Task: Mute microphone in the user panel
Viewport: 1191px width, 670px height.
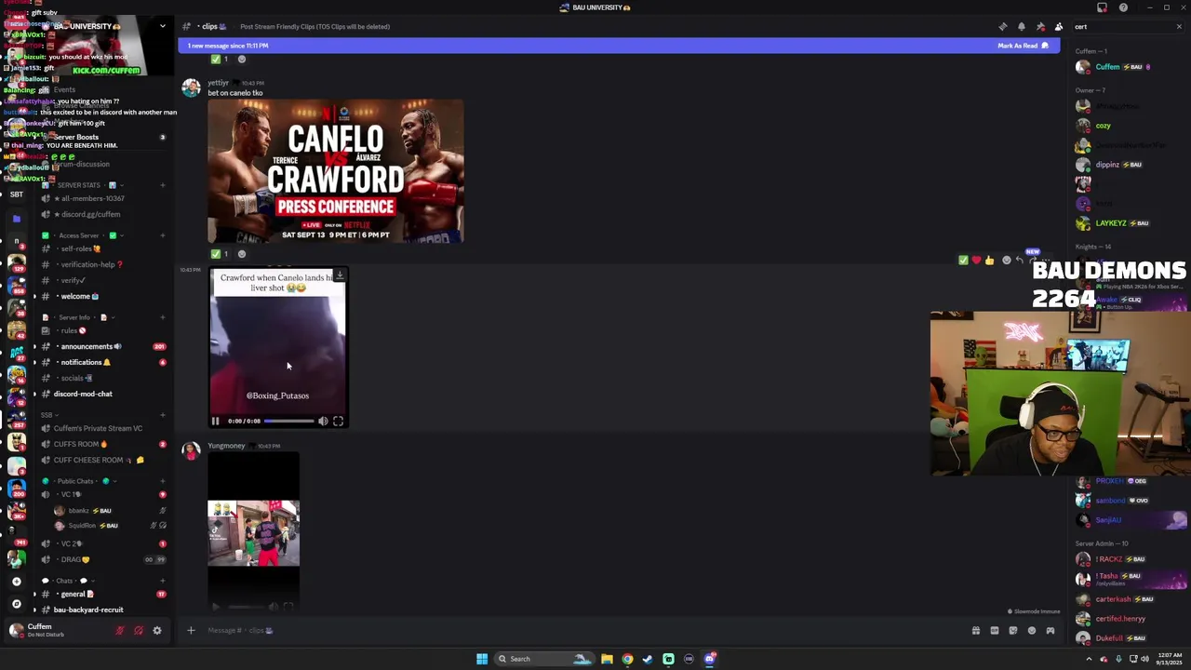Action: (x=120, y=631)
